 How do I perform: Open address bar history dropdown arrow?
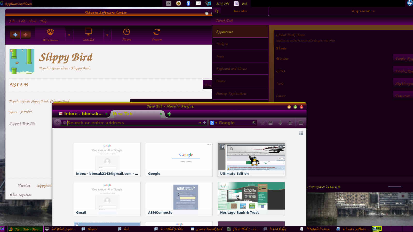point(200,123)
